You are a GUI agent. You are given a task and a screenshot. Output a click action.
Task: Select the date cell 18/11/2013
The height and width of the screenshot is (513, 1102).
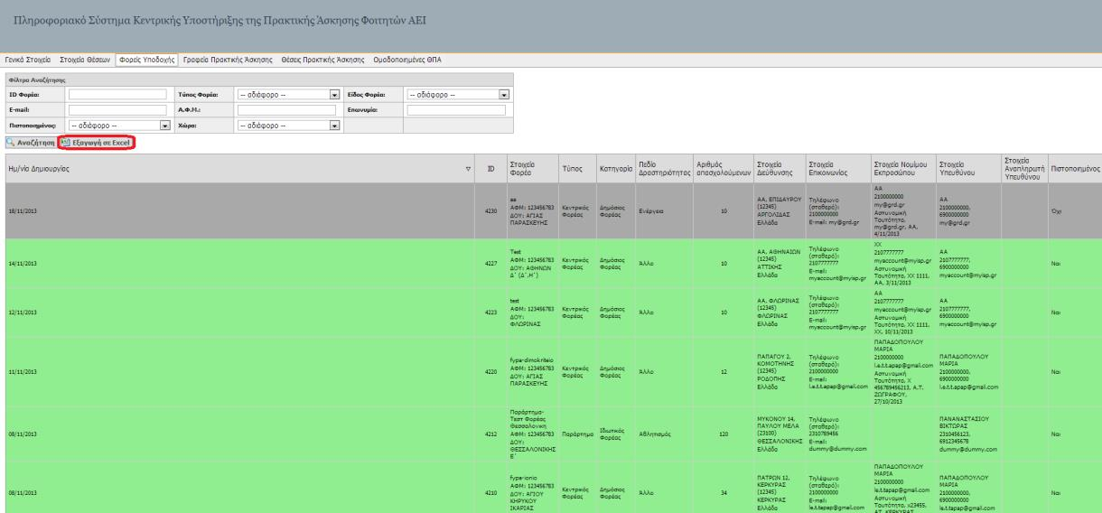coord(239,211)
